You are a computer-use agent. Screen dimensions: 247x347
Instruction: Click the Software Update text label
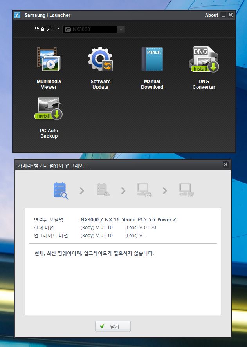tap(101, 84)
